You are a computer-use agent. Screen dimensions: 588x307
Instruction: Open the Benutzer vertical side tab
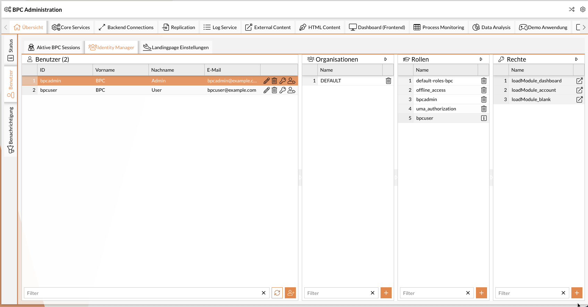point(11,84)
